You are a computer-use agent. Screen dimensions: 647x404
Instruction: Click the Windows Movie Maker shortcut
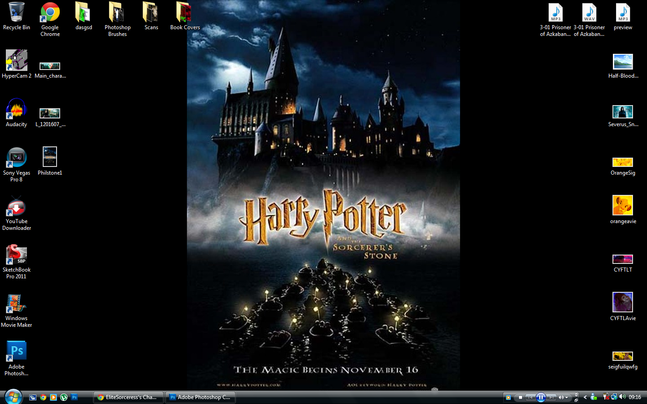tap(17, 304)
